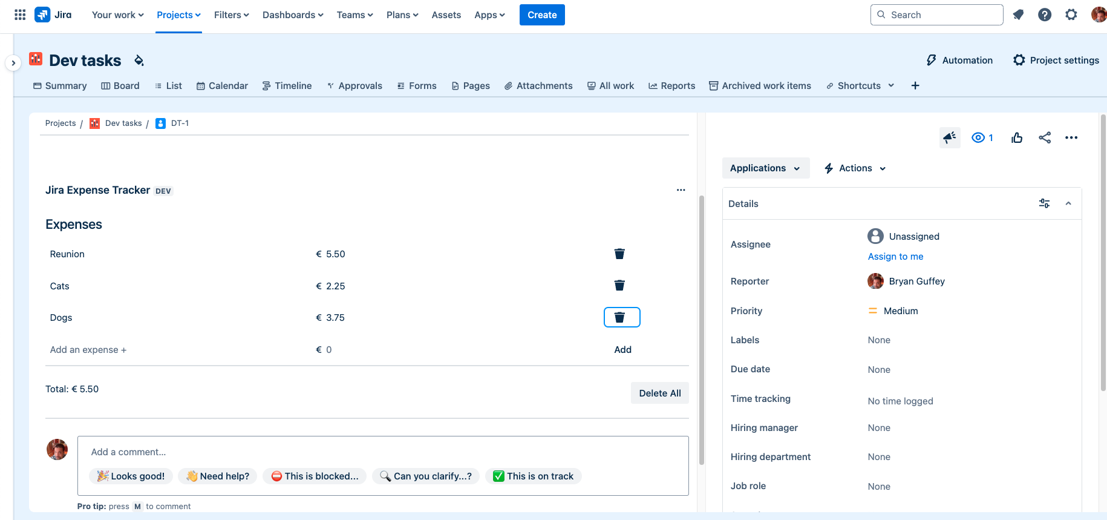Open the settings gear in top bar
The image size is (1107, 520).
tap(1071, 15)
